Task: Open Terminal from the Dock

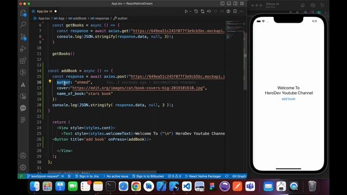Action: click(111, 186)
